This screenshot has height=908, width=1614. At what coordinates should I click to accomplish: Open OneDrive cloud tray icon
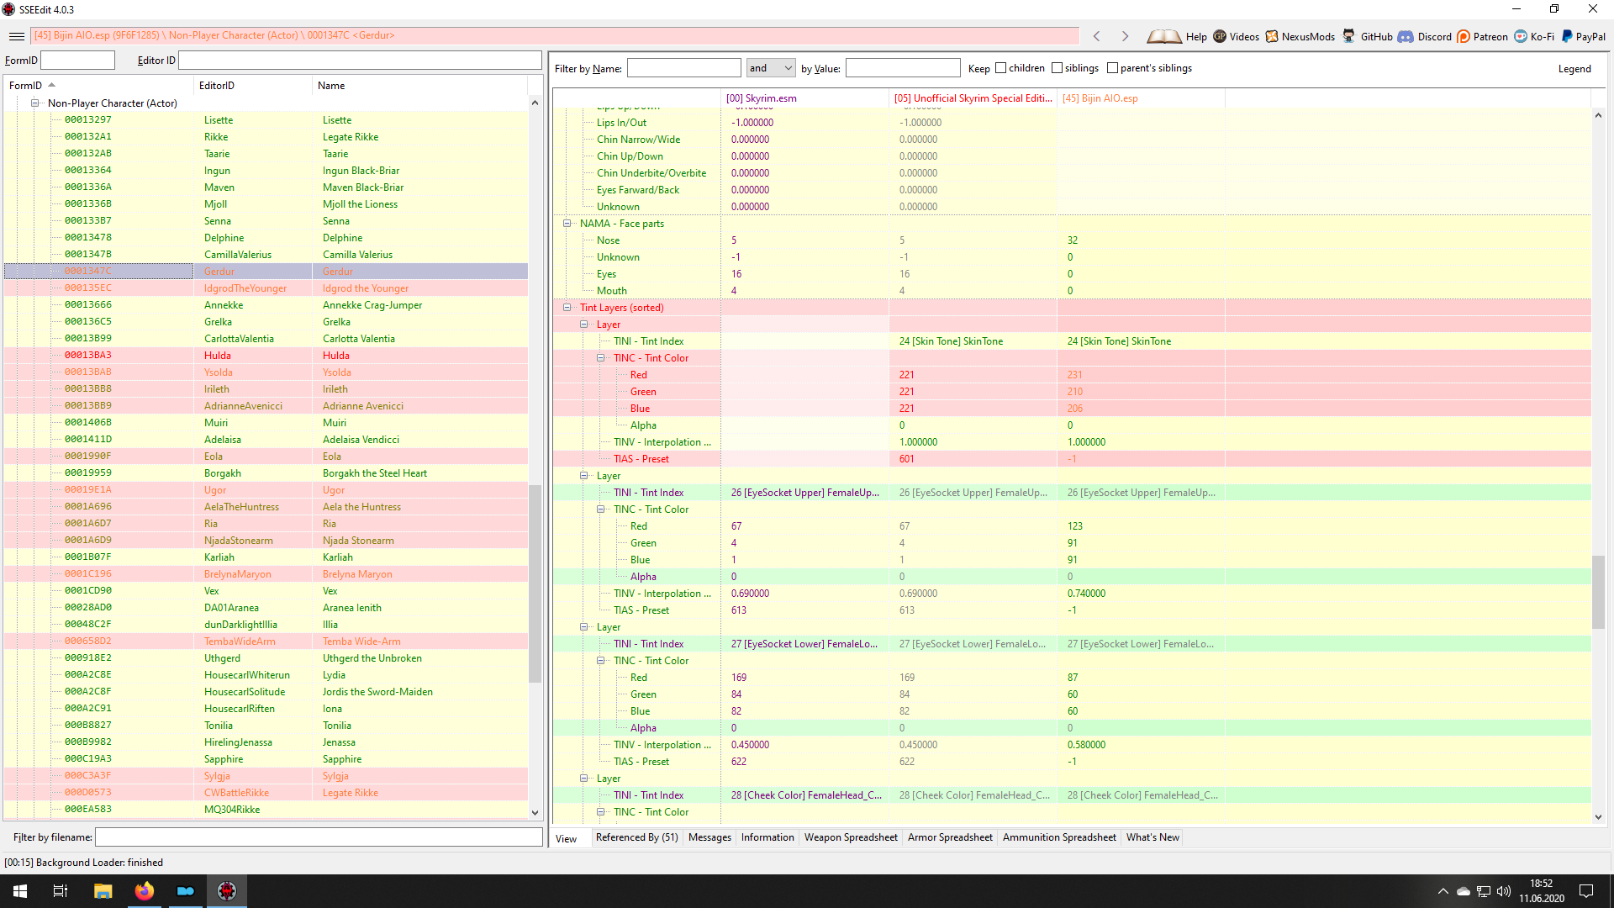(1463, 891)
